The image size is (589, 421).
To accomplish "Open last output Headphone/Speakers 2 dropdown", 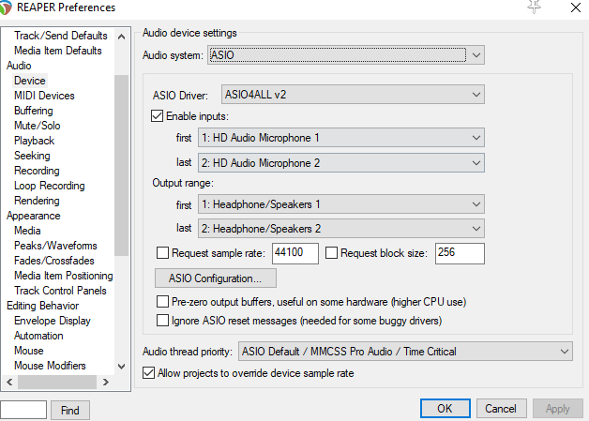I will click(341, 229).
